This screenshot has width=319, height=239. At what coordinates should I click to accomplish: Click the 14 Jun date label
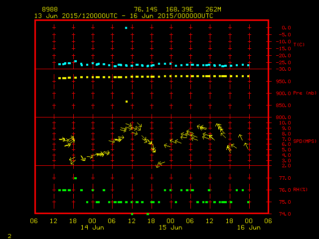[x=92, y=227]
